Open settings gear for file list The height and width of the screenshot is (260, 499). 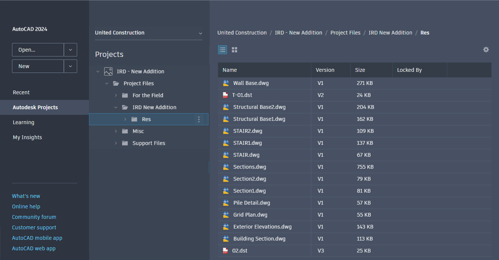(x=486, y=50)
